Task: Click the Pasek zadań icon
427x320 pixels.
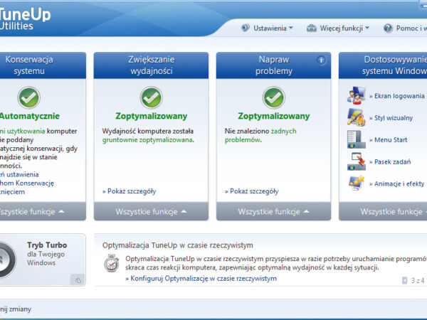Action: click(x=356, y=161)
